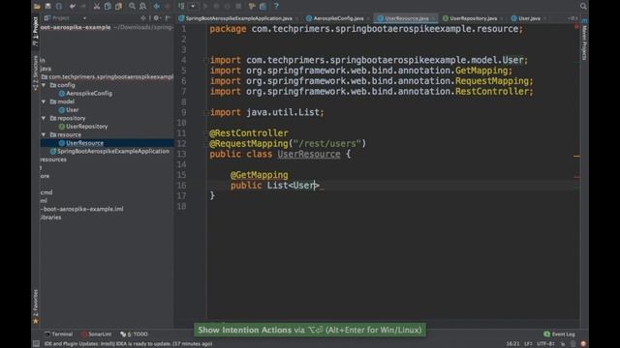Click the Paste clipboard icon

[118, 6]
